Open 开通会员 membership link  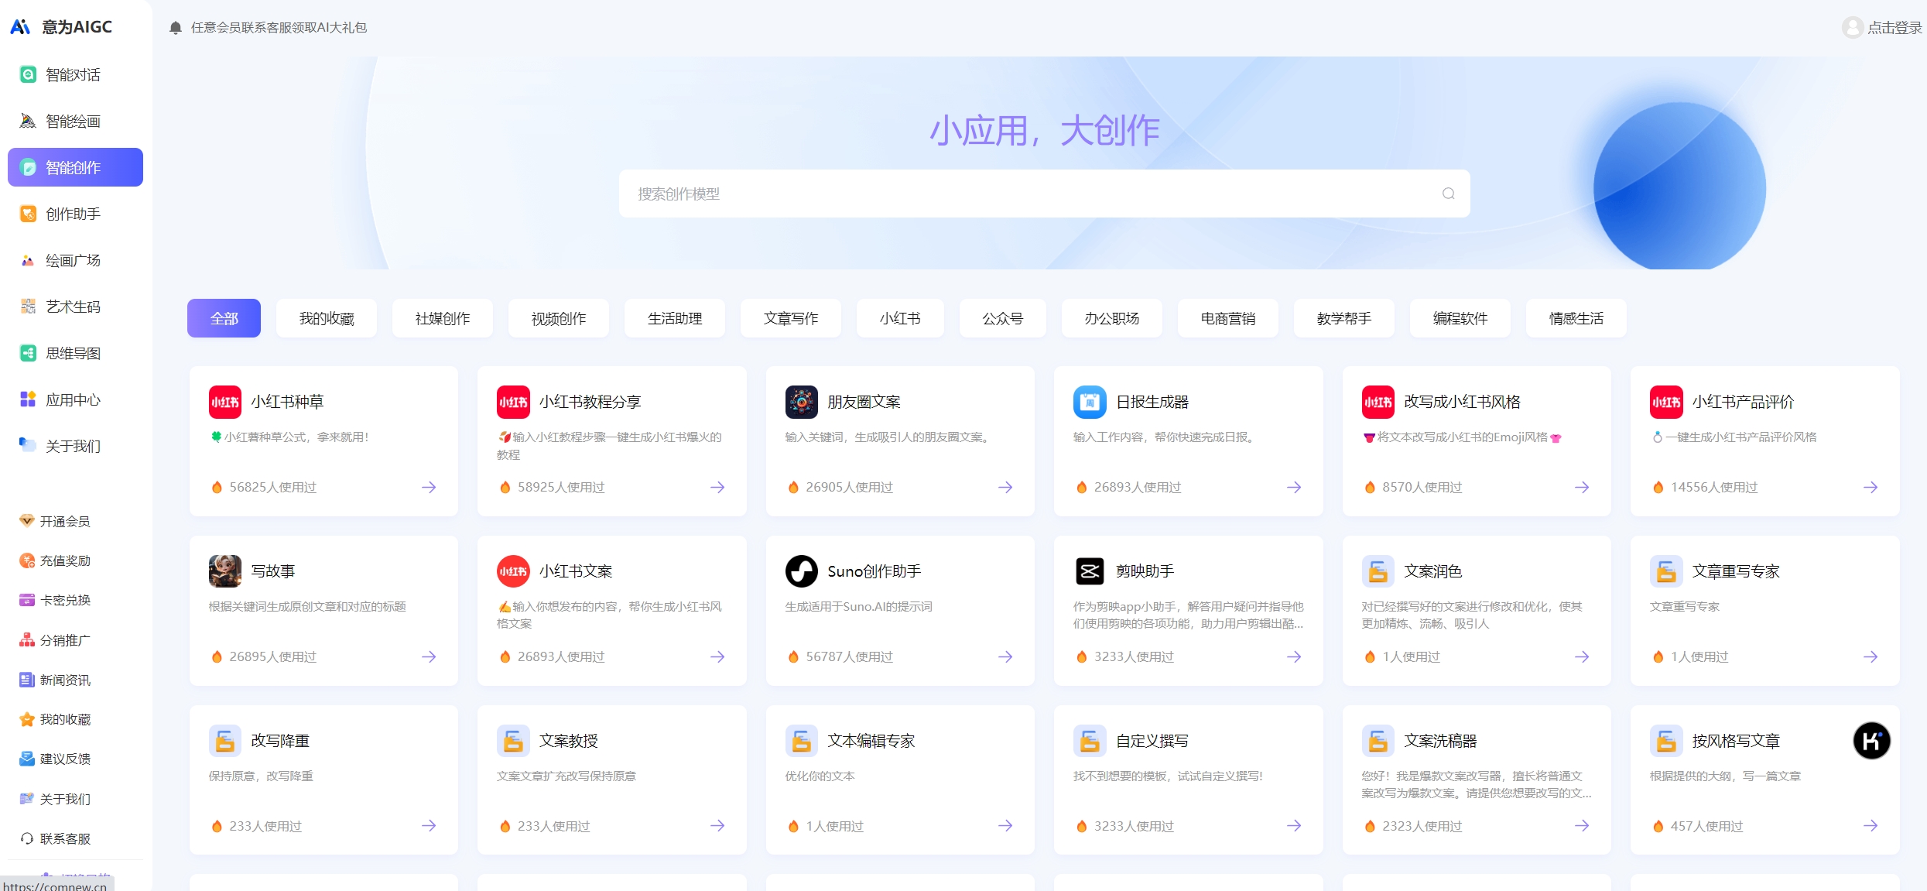pyautogui.click(x=65, y=521)
